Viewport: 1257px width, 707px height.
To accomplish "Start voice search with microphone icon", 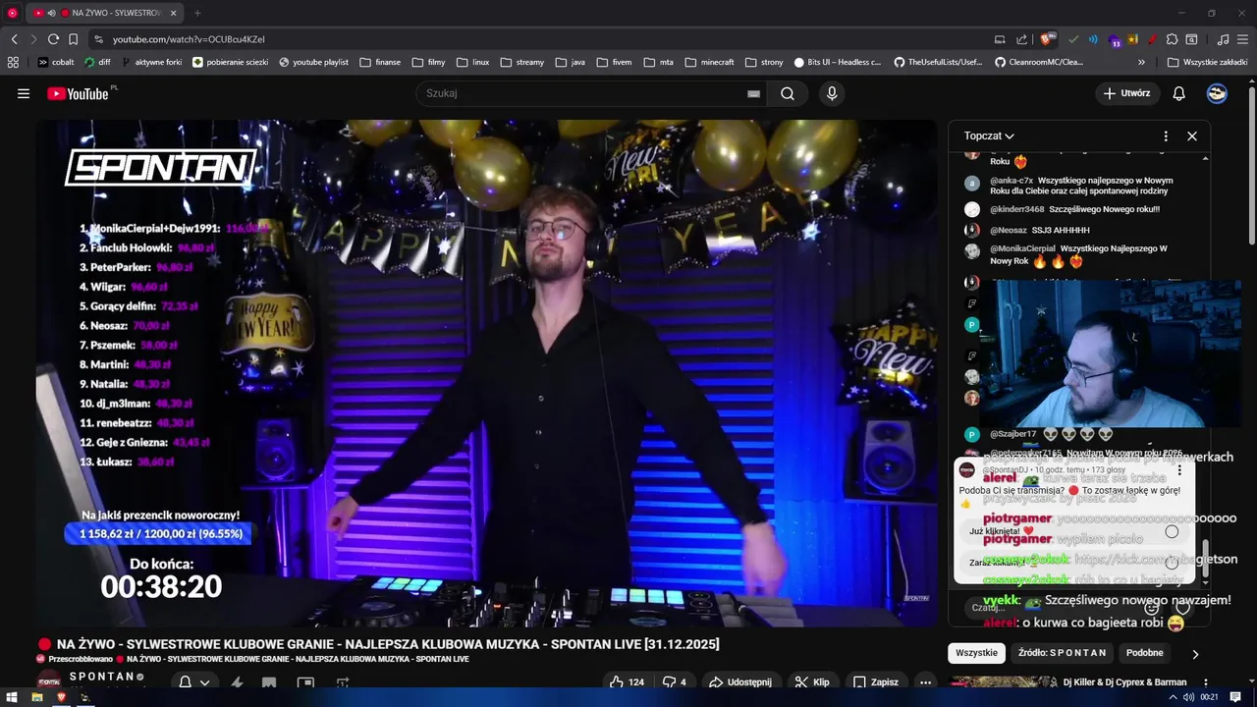I will coord(832,93).
